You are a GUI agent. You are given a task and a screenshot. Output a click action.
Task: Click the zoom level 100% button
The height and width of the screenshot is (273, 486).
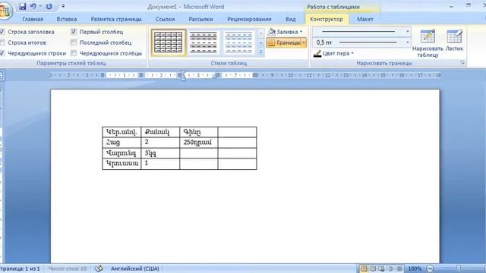point(415,268)
